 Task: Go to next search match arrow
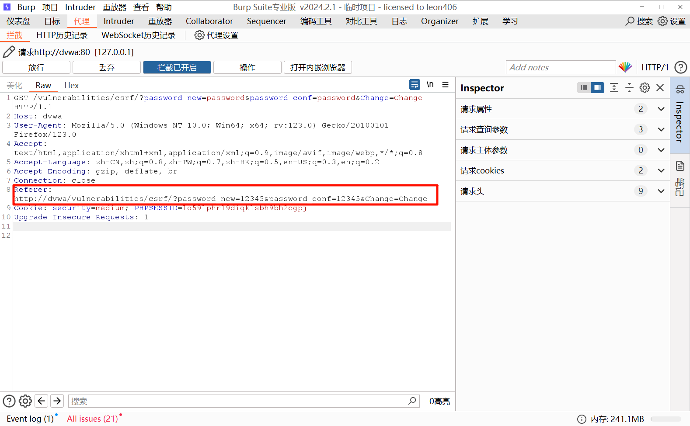coord(57,401)
